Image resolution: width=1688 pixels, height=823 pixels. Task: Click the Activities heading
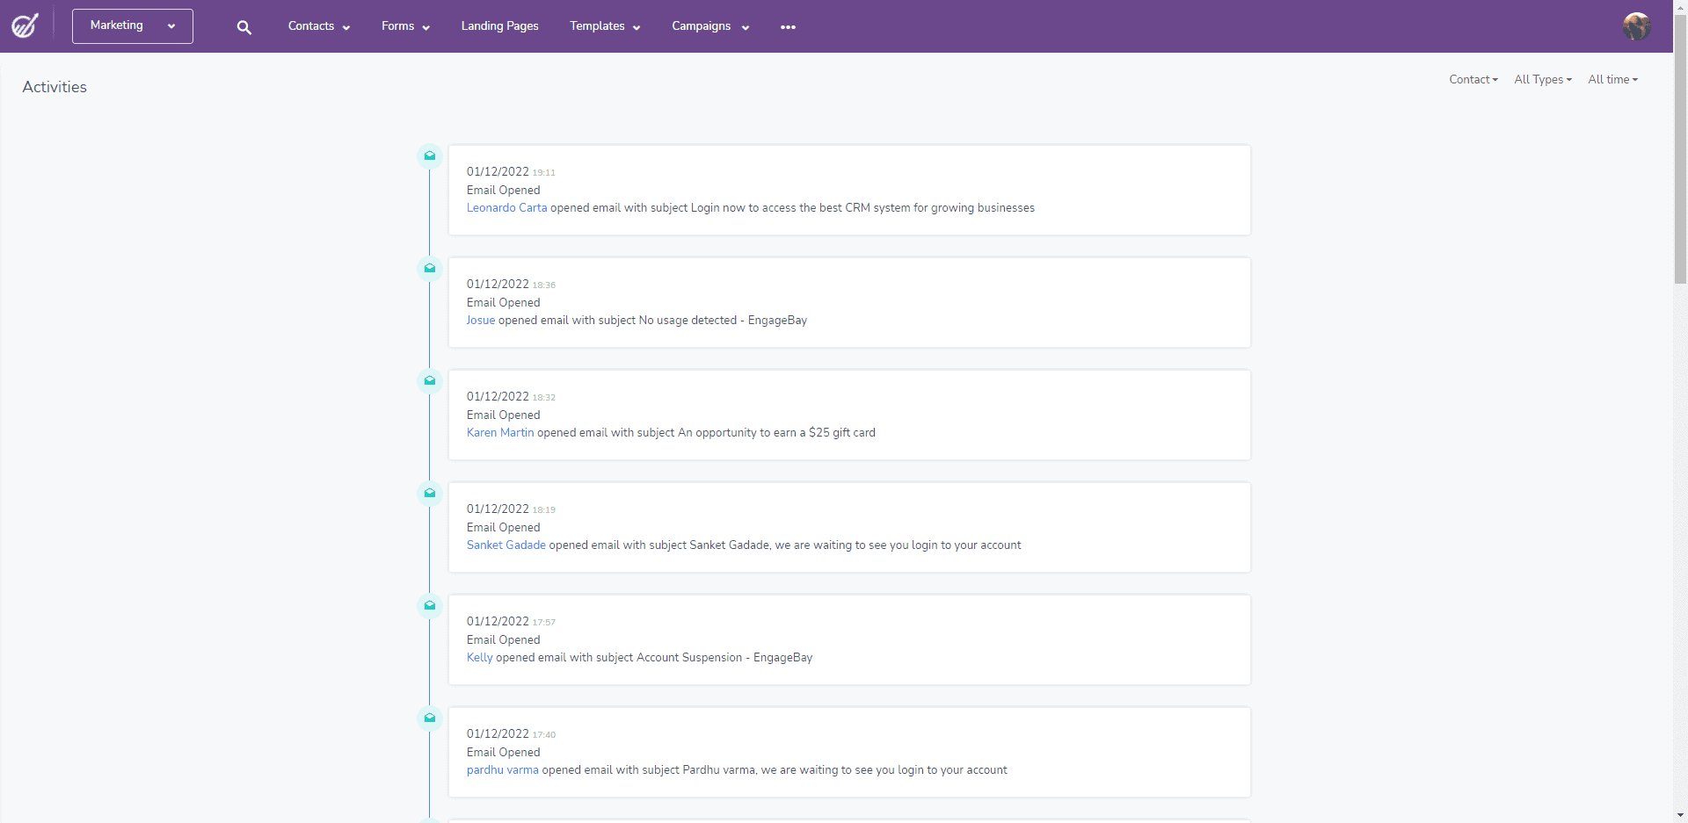tap(55, 87)
